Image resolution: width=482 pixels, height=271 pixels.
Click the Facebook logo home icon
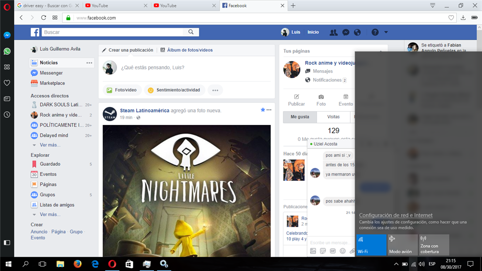[x=35, y=32]
